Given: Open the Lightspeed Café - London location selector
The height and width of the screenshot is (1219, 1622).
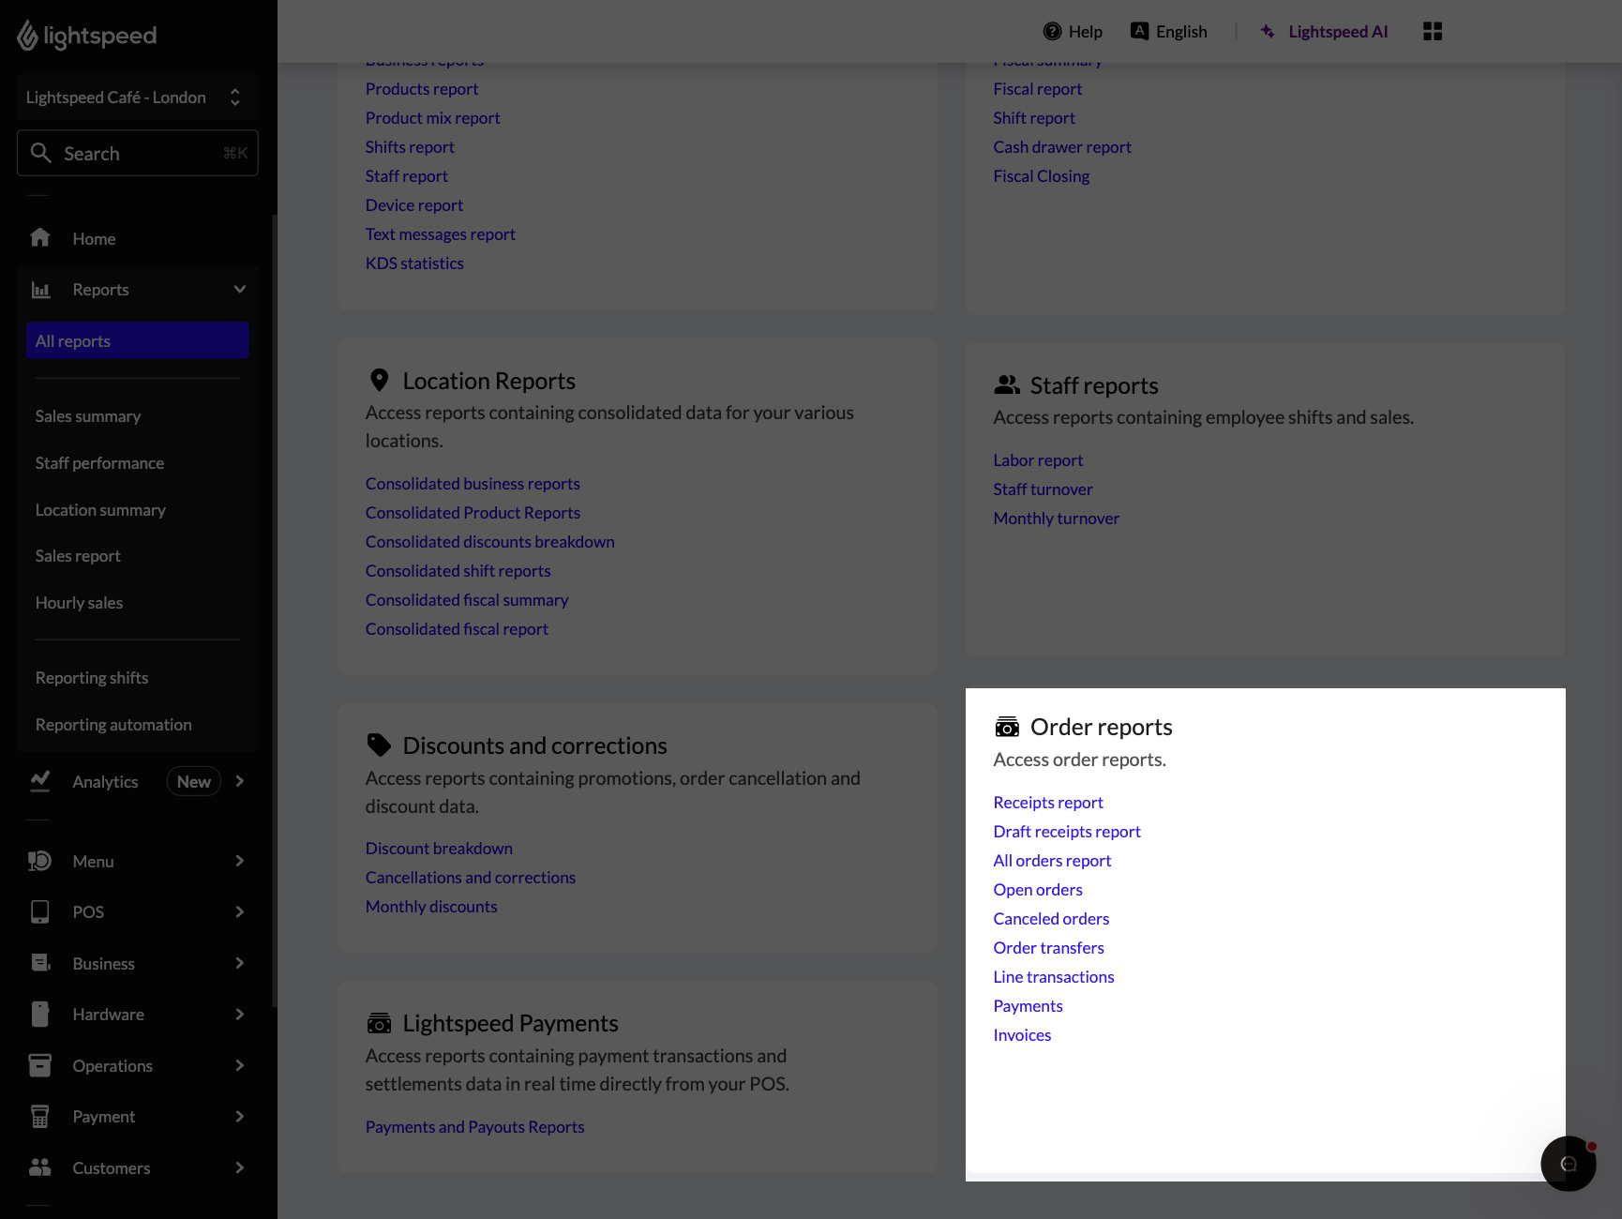Looking at the screenshot, I should click(x=137, y=97).
